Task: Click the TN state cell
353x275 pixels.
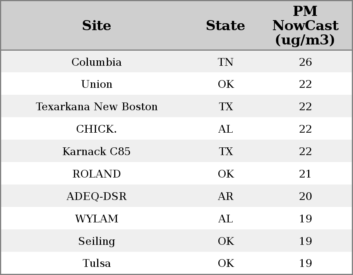Action: click(226, 62)
